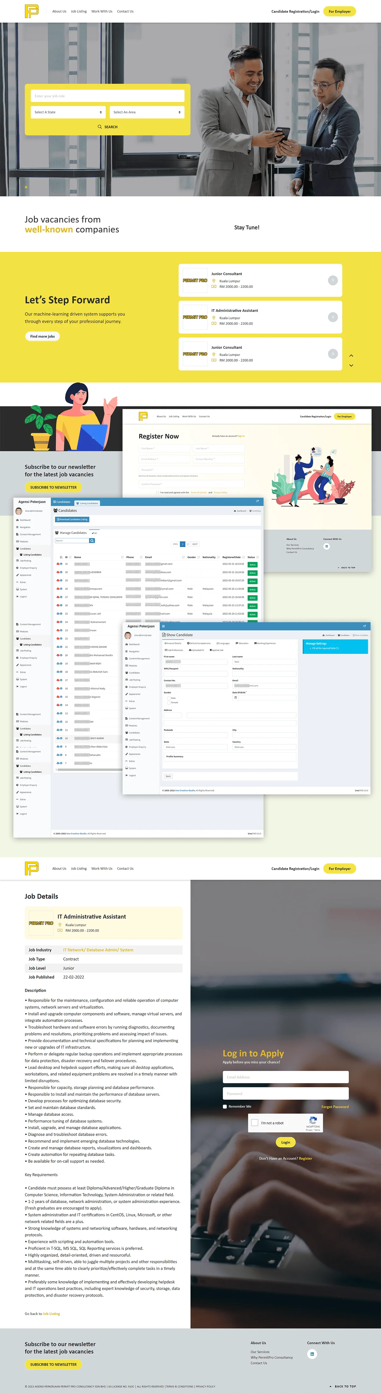Click the hero carousel dot indicator
The height and width of the screenshot is (1393, 381).
(x=26, y=187)
